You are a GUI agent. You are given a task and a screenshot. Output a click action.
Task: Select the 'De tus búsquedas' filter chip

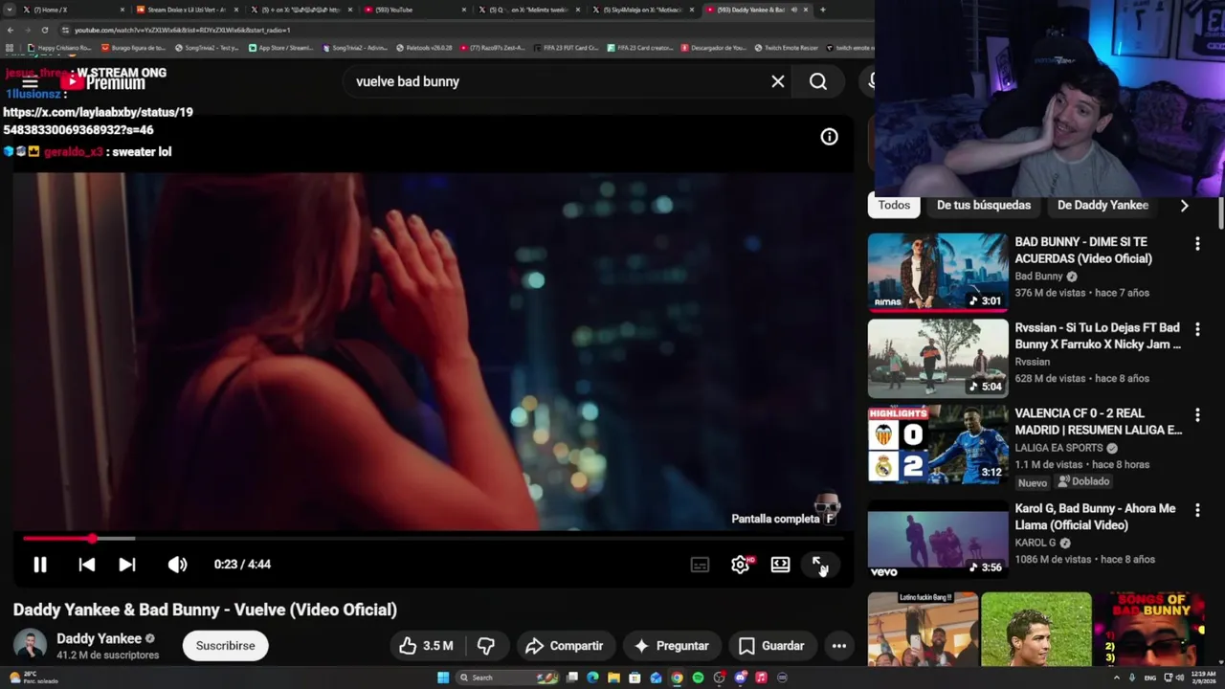coord(984,205)
